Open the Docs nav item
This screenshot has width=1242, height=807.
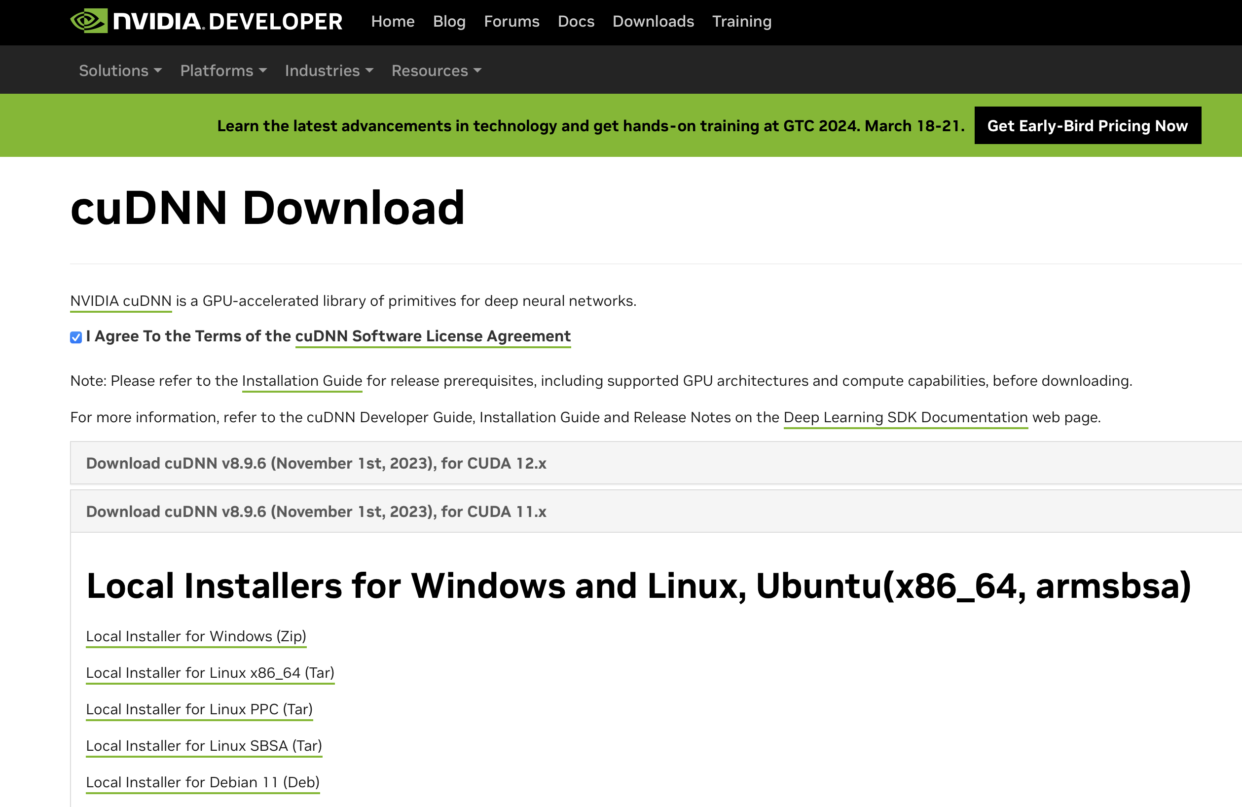[x=576, y=21]
